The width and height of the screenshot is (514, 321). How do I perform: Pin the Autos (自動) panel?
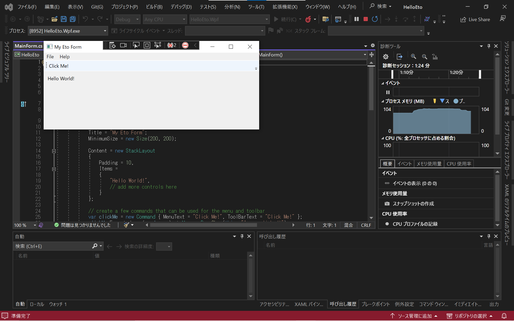pyautogui.click(x=242, y=236)
